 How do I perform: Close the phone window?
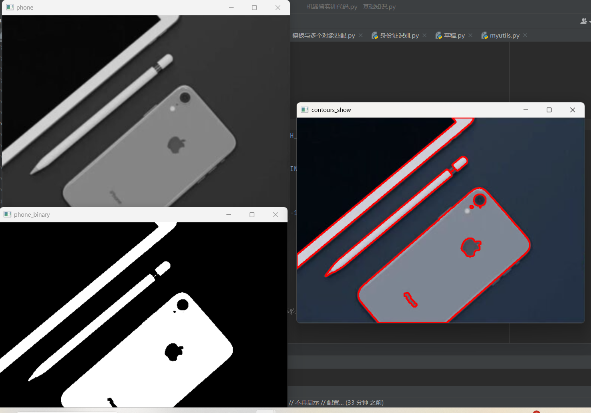[278, 8]
